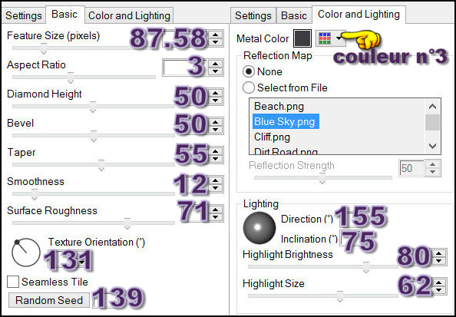Increase Feature Size with up arrow
The width and height of the screenshot is (456, 317).
click(215, 35)
